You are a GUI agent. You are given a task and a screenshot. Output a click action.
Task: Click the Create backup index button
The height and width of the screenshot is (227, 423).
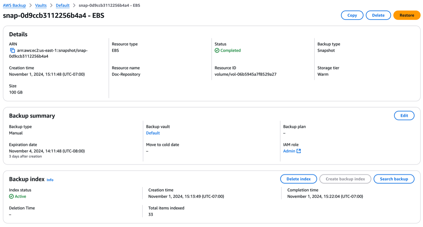click(x=345, y=179)
